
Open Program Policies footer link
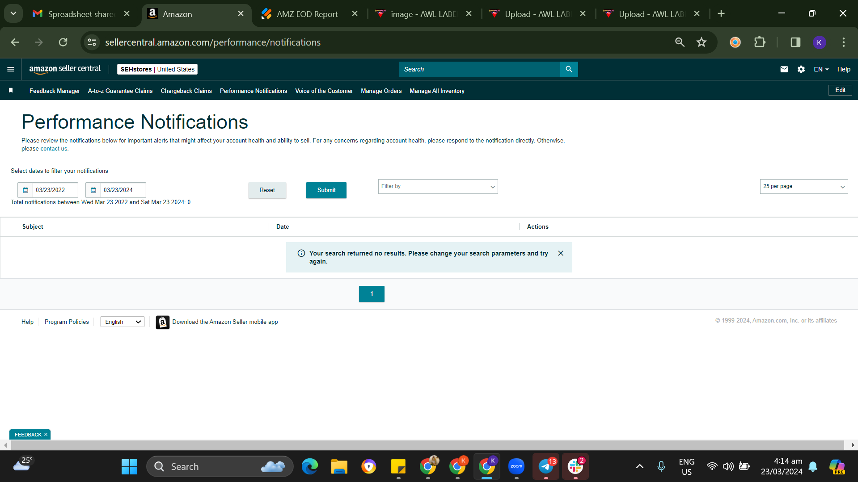[x=67, y=322]
